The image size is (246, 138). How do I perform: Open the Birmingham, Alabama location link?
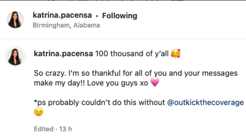pos(66,25)
